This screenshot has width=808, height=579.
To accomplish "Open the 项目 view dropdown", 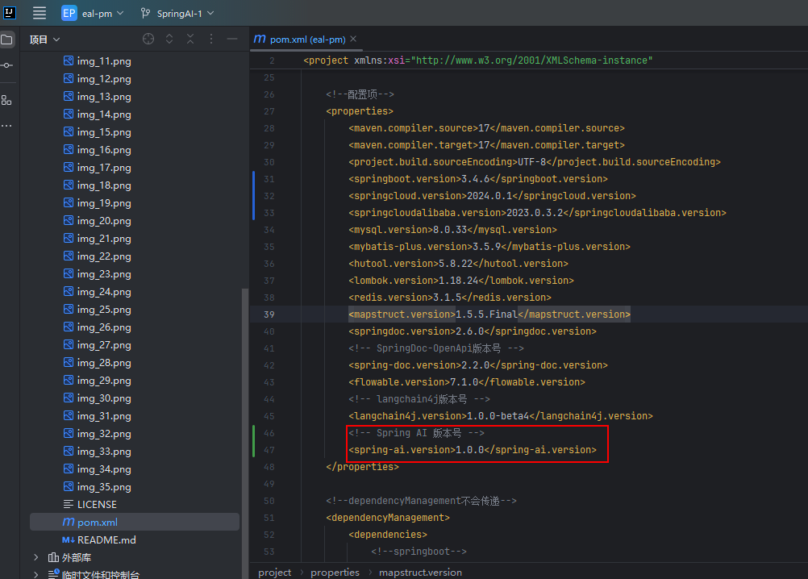I will point(45,40).
